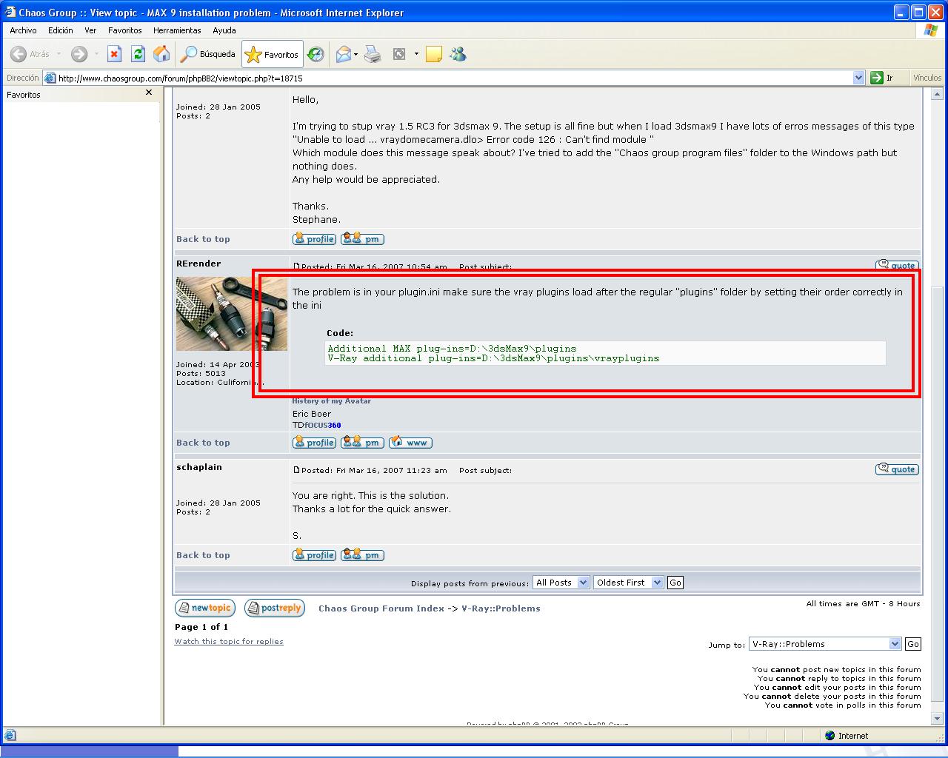Open the Ayuda menu
The height and width of the screenshot is (758, 948).
click(x=224, y=30)
